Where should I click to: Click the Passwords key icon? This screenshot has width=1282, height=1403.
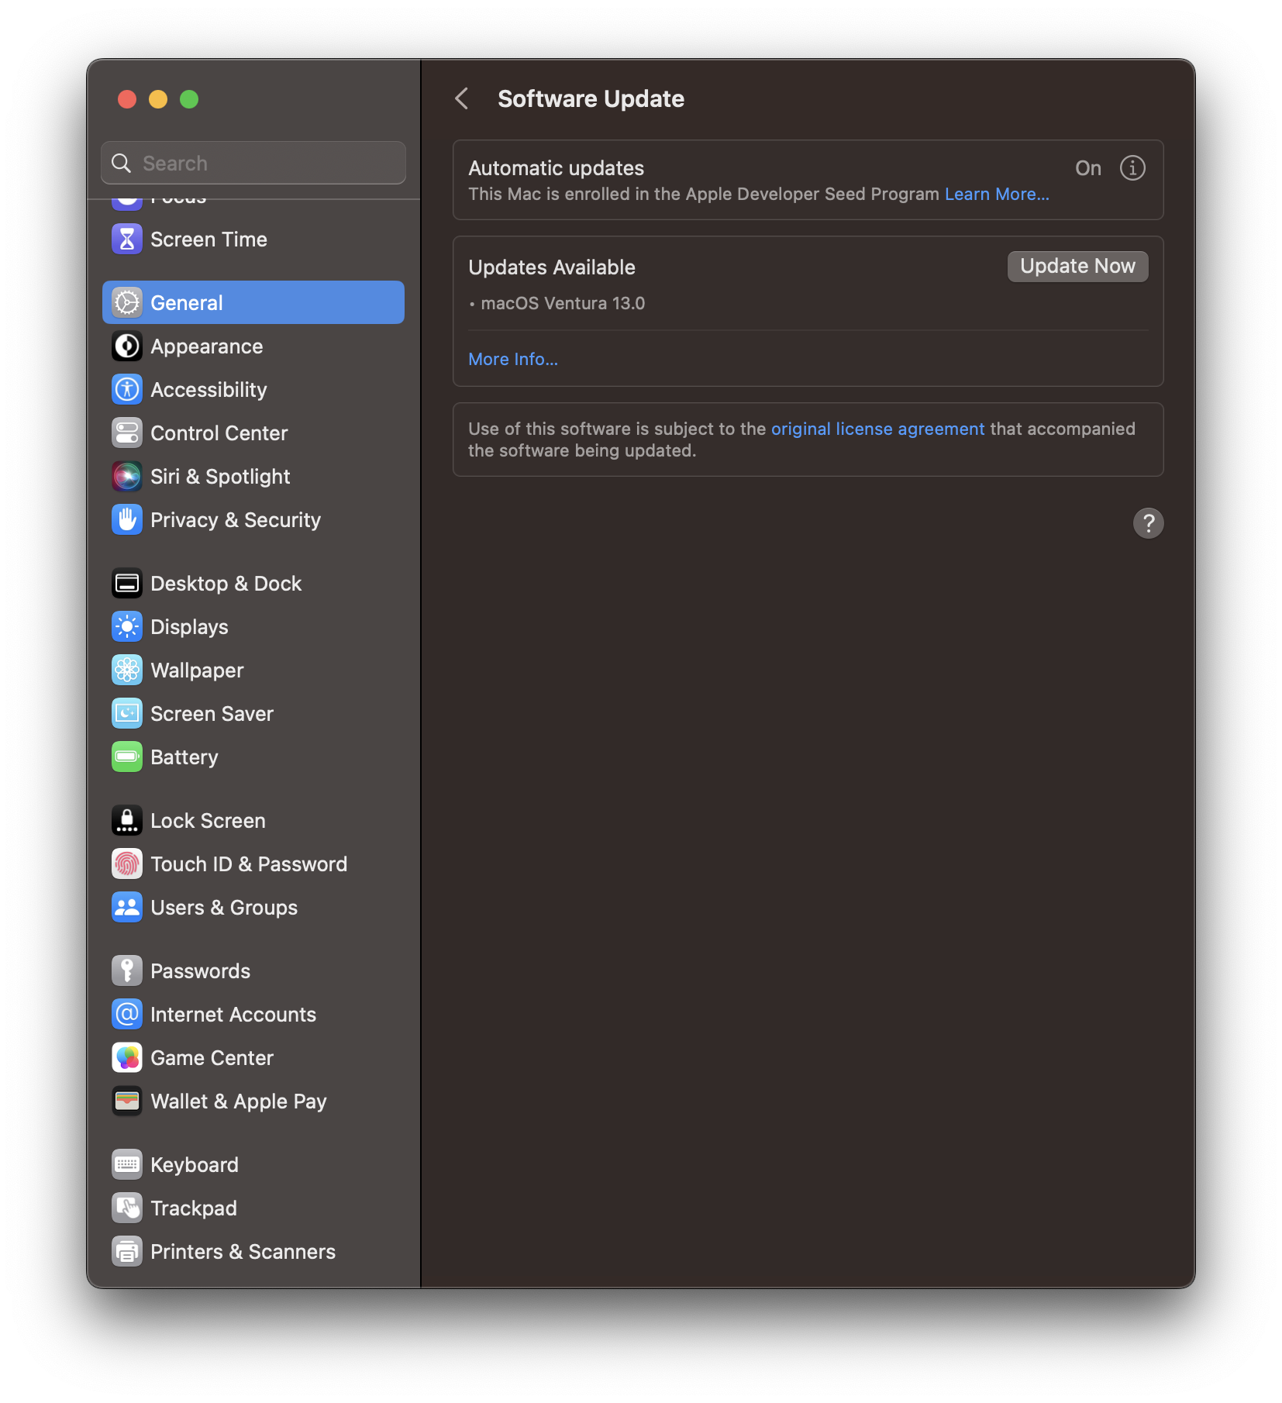pos(127,971)
